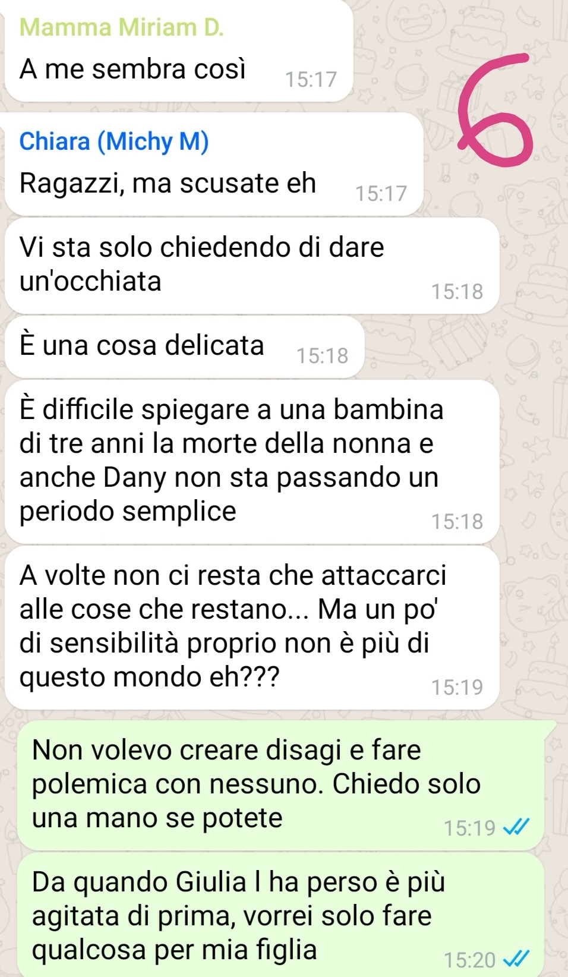Tap the sender name Chiara (Michy M)
Viewport: 568px width, 977px height.
[114, 141]
